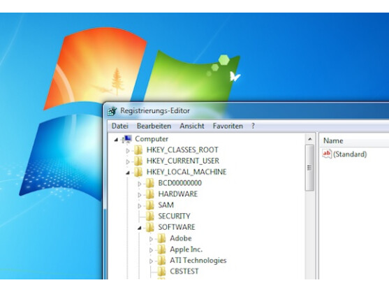Click the ab string icon of (Standard)
This screenshot has height=292, width=389.
click(327, 154)
